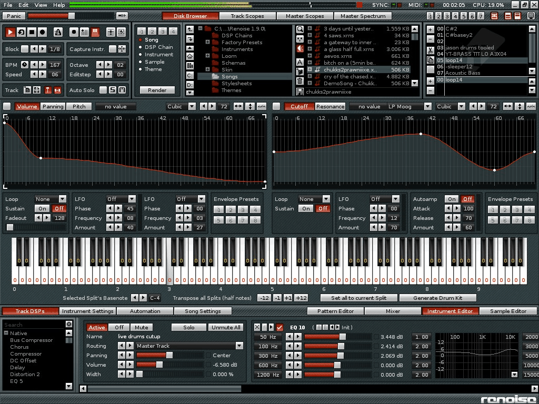This screenshot has height=404, width=539.
Task: Open the cutoff section LFO Off dropdown
Action: pyautogui.click(x=385, y=199)
